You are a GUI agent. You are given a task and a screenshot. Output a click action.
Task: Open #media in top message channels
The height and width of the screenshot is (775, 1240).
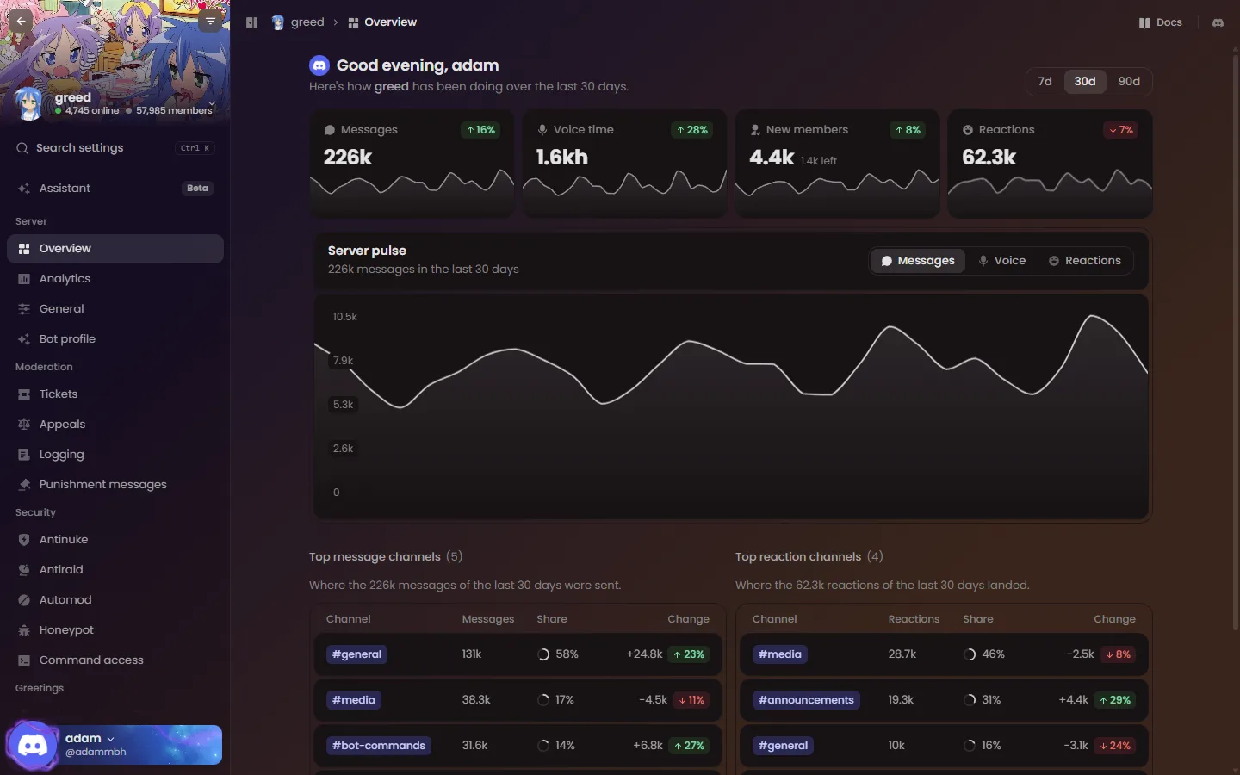click(354, 700)
